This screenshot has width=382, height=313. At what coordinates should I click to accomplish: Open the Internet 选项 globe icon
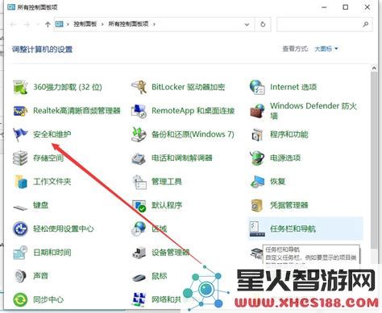257,87
